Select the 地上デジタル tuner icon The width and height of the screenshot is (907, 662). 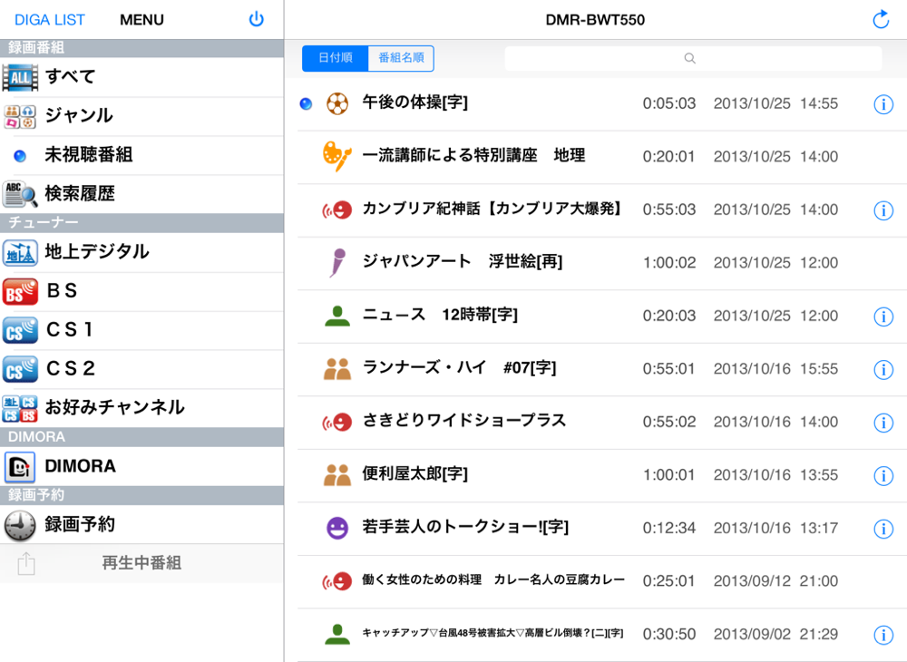(x=20, y=253)
